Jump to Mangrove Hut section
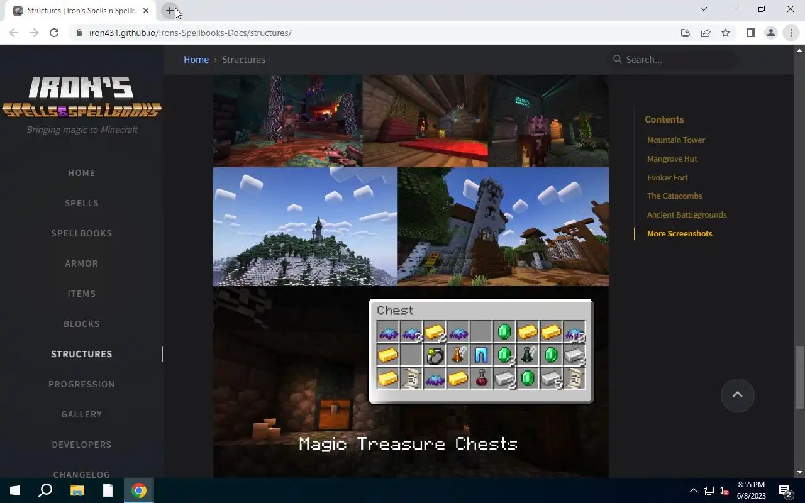 672,159
